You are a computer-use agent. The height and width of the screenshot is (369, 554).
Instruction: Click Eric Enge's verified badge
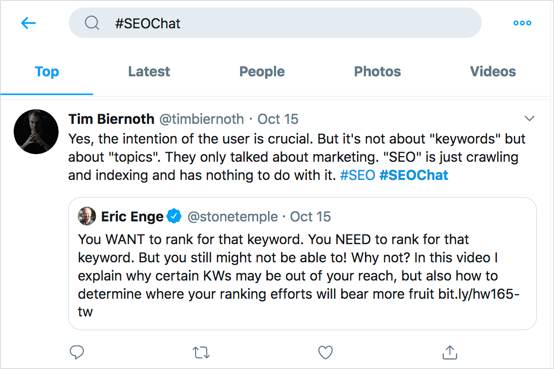coord(174,216)
